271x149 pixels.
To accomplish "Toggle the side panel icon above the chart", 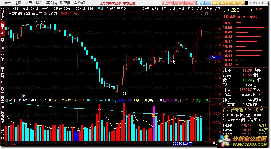I will click(x=207, y=14).
